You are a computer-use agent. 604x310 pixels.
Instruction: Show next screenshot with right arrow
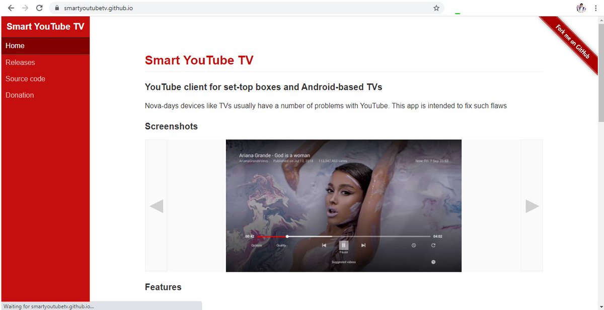(x=532, y=206)
